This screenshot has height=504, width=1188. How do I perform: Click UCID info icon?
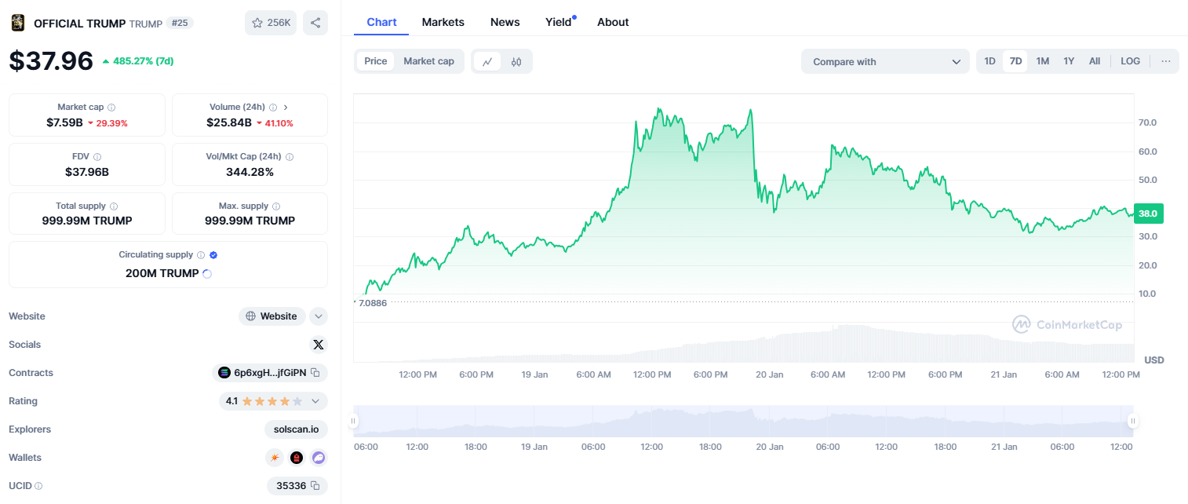click(38, 486)
